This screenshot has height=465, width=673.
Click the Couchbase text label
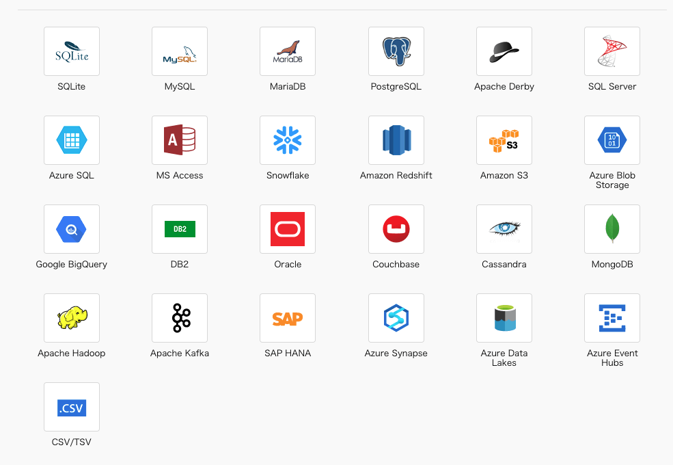[x=396, y=265]
